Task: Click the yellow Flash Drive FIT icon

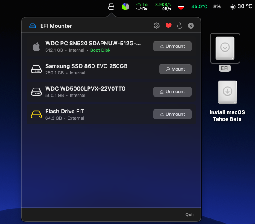Action: tap(36, 115)
